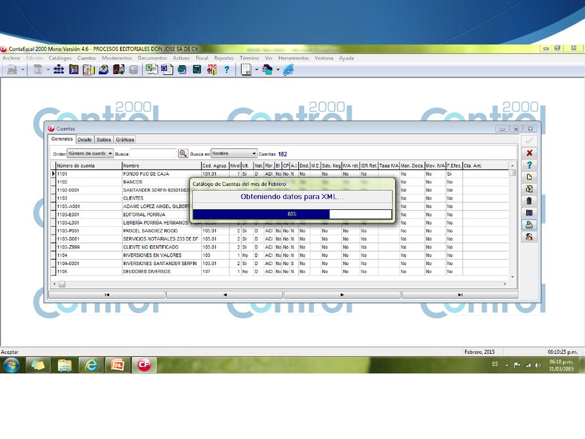Image resolution: width=585 pixels, height=439 pixels.
Task: Click the XML progress bar at 69%
Action: pyautogui.click(x=292, y=214)
